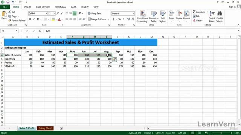Switch to the FORMULAS tab
The image size is (241, 135).
(x=60, y=7)
